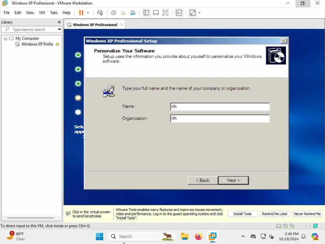Toggle the library sidebar panel icon
The width and height of the screenshot is (325, 244).
pos(146,13)
